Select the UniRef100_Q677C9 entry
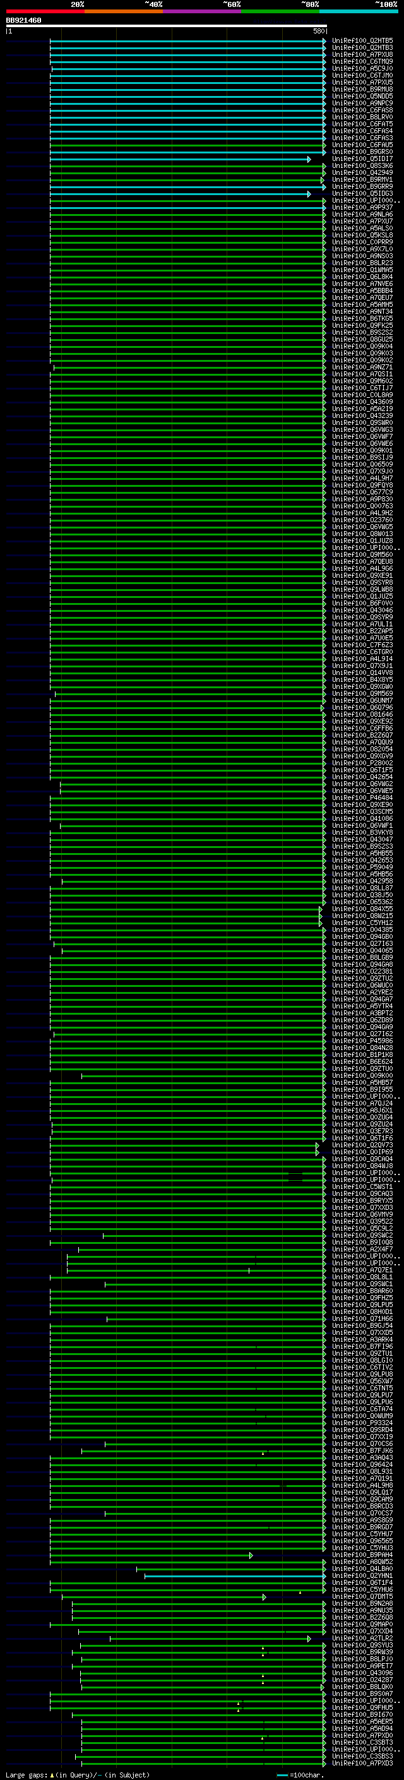 point(362,493)
